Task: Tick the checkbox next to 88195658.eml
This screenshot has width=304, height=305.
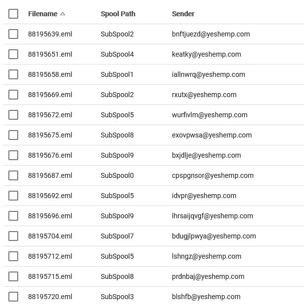Action: click(13, 74)
